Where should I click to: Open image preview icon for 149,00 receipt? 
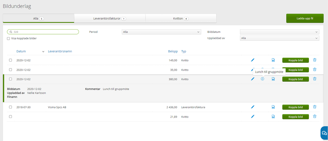click(x=273, y=60)
